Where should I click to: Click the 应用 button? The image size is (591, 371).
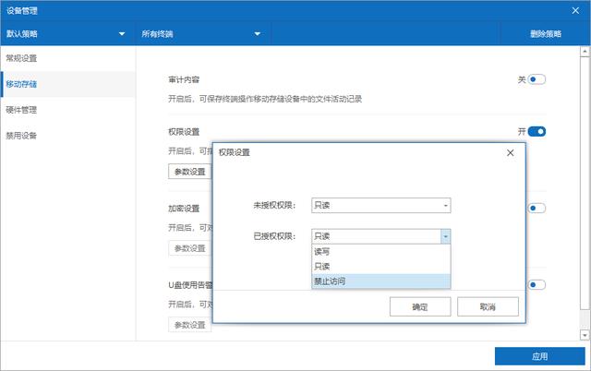tap(539, 356)
